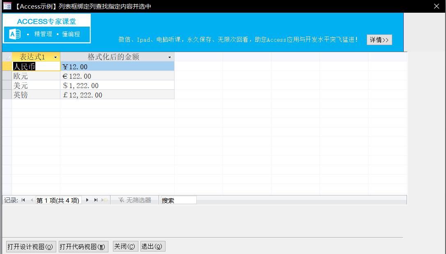Click the row selector for 人民币 row

[7, 66]
